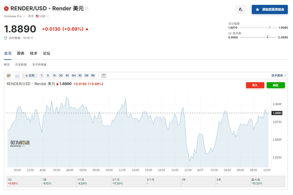
Task: Set chart interval to 1D
Action: click(x=80, y=76)
